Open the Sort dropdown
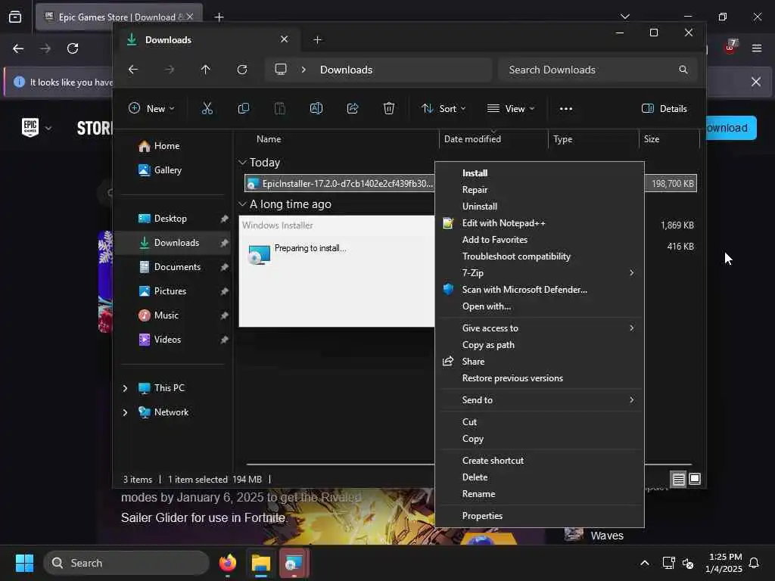The height and width of the screenshot is (581, 775). [x=444, y=109]
